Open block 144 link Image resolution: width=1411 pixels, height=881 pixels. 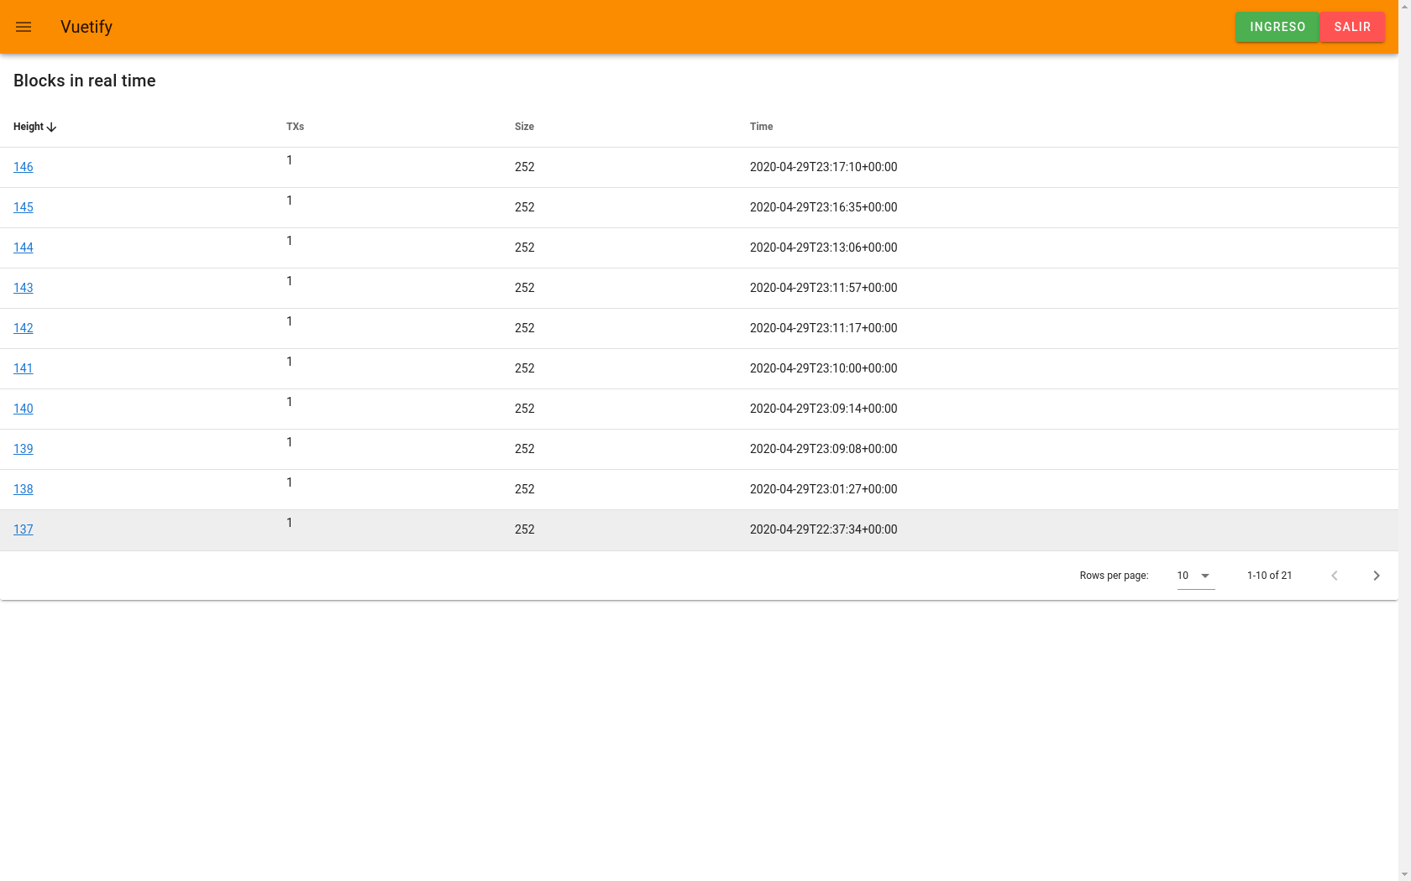tap(24, 248)
